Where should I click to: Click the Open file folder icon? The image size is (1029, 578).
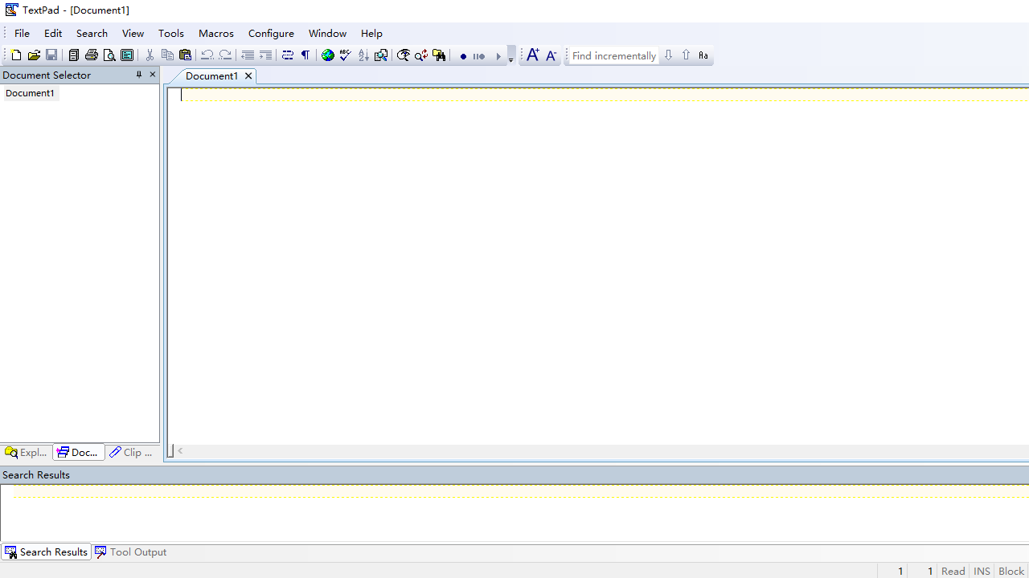[34, 55]
